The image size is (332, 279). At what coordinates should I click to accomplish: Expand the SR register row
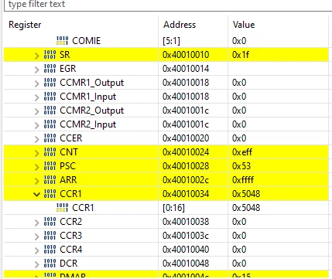37,55
